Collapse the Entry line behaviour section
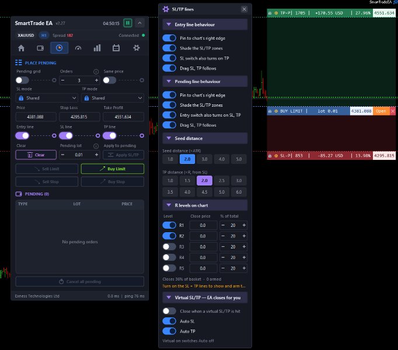The height and width of the screenshot is (350, 398). point(205,24)
